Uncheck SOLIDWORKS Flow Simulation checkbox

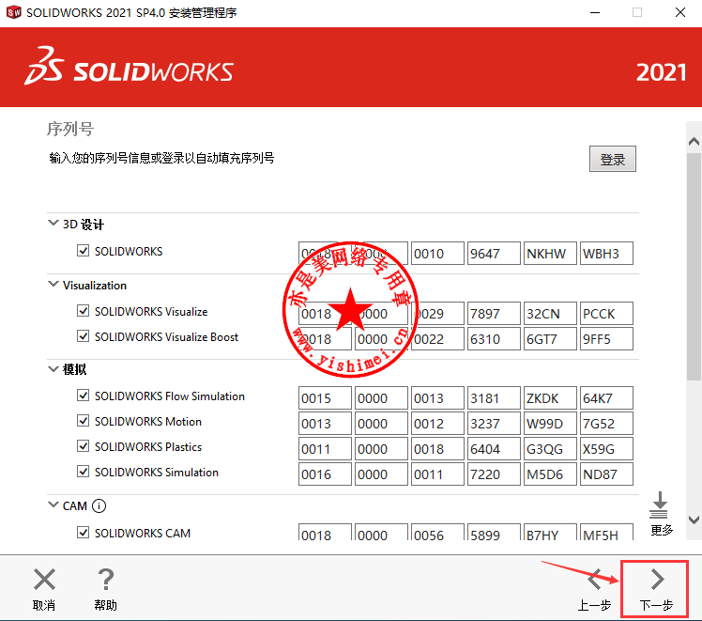pos(83,396)
